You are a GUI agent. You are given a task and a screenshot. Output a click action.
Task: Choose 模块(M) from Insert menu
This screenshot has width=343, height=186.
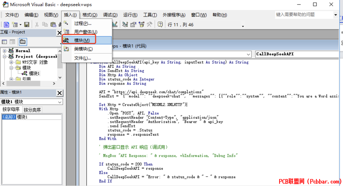(87, 40)
